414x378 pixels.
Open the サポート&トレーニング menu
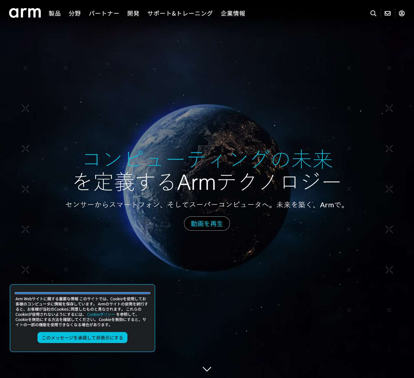click(180, 13)
